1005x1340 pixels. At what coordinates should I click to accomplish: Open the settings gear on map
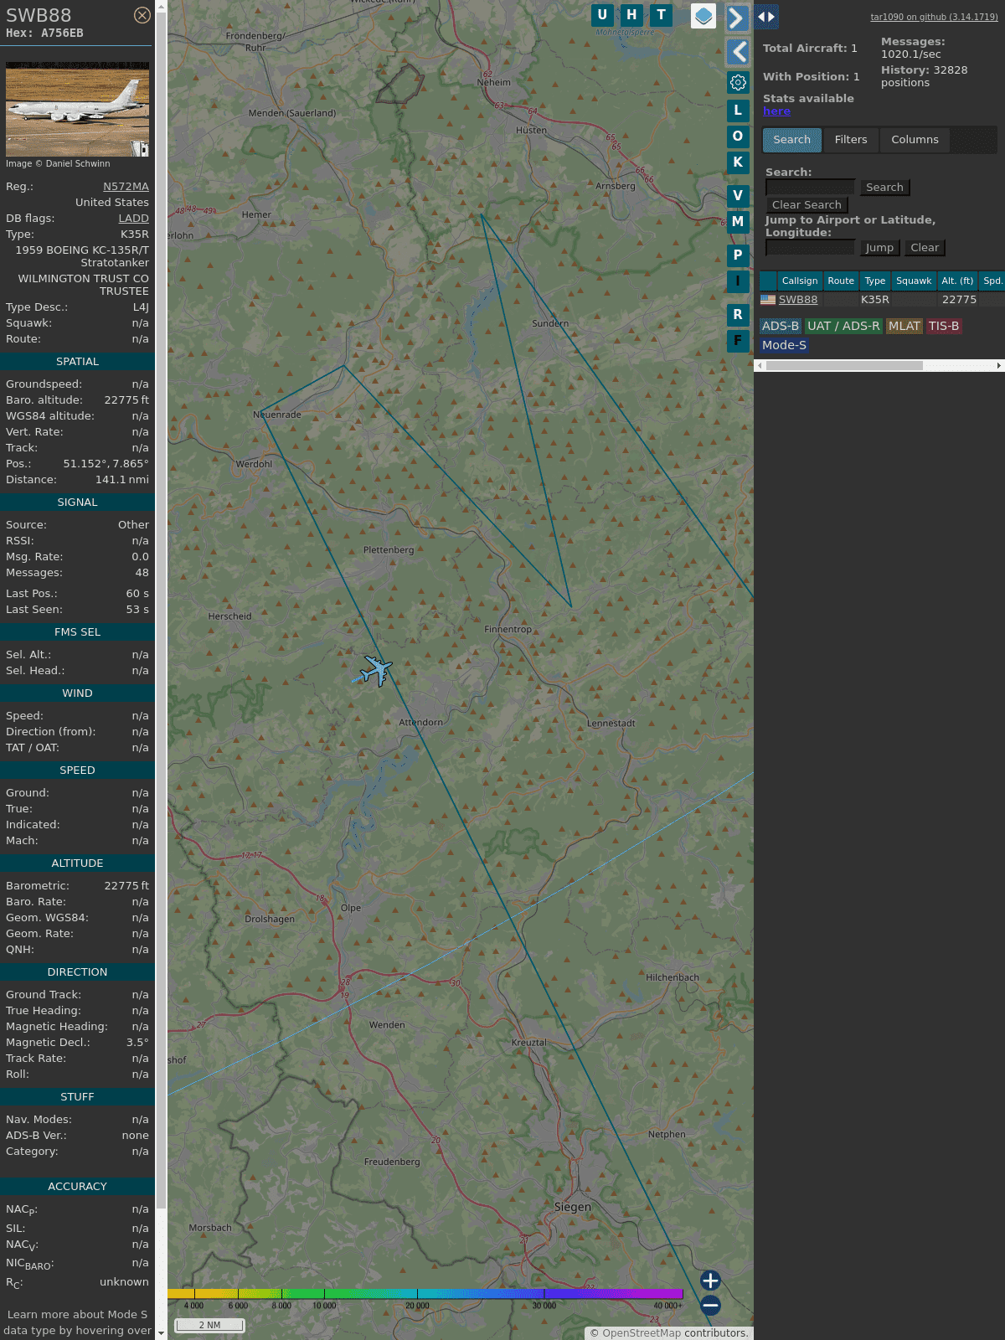738,82
